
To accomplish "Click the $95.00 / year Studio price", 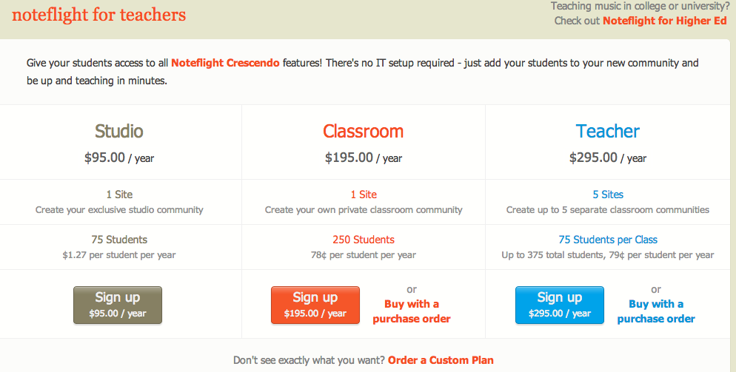I will (x=119, y=158).
